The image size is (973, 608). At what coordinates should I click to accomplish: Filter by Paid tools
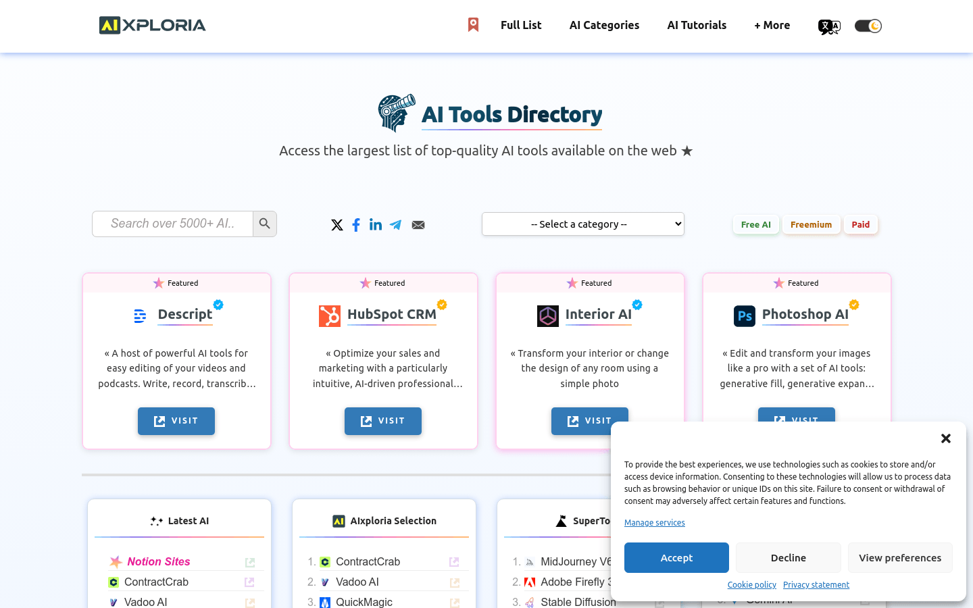861,224
